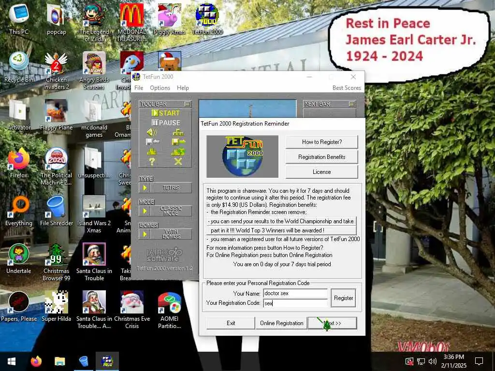Click the Next >> button

pos(333,323)
